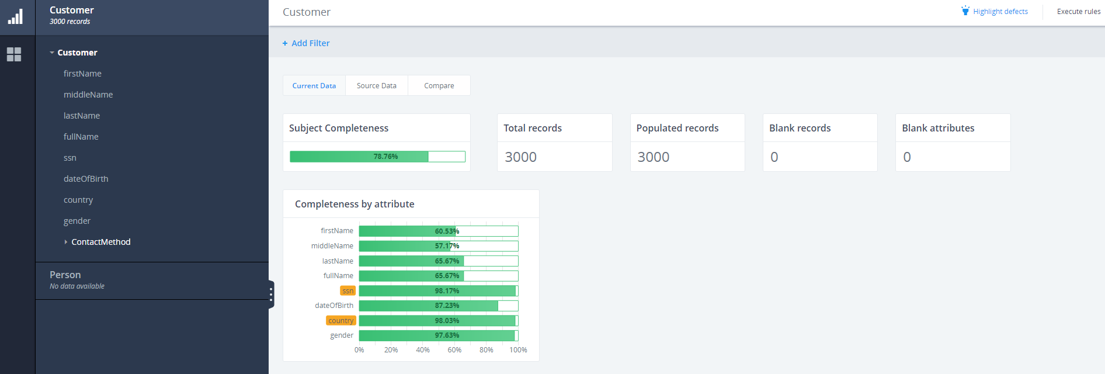The image size is (1105, 374).
Task: Click the Completeness by attribute heading
Action: pyautogui.click(x=355, y=204)
